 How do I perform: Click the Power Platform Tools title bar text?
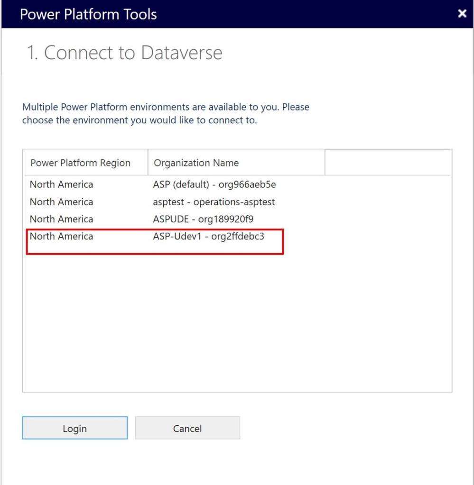[x=88, y=14]
